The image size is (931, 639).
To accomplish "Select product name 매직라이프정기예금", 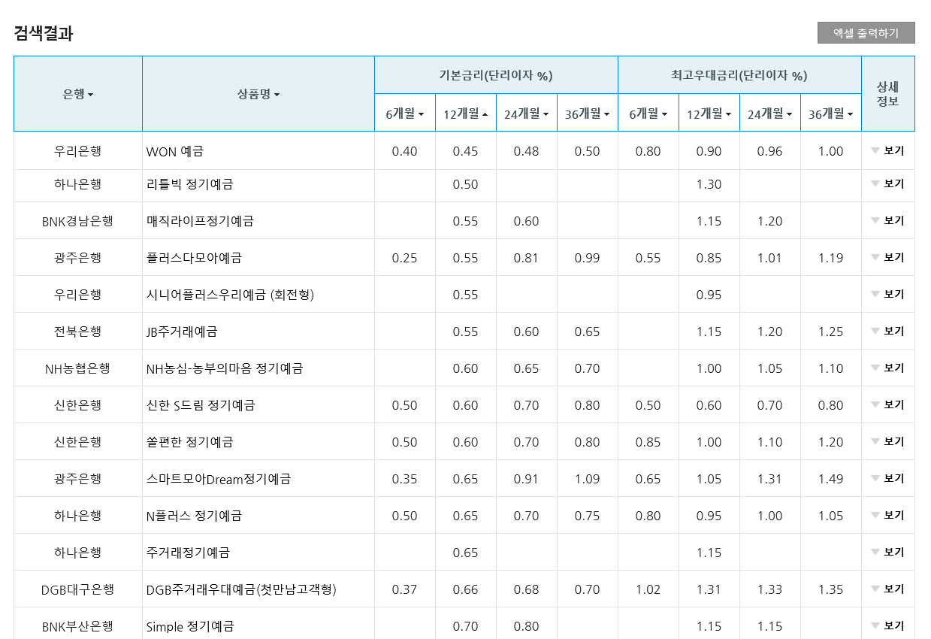I will tap(200, 221).
